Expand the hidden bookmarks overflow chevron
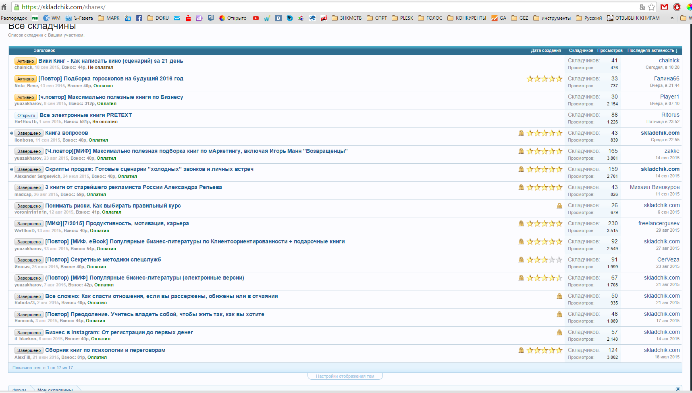692x393 pixels. [672, 18]
